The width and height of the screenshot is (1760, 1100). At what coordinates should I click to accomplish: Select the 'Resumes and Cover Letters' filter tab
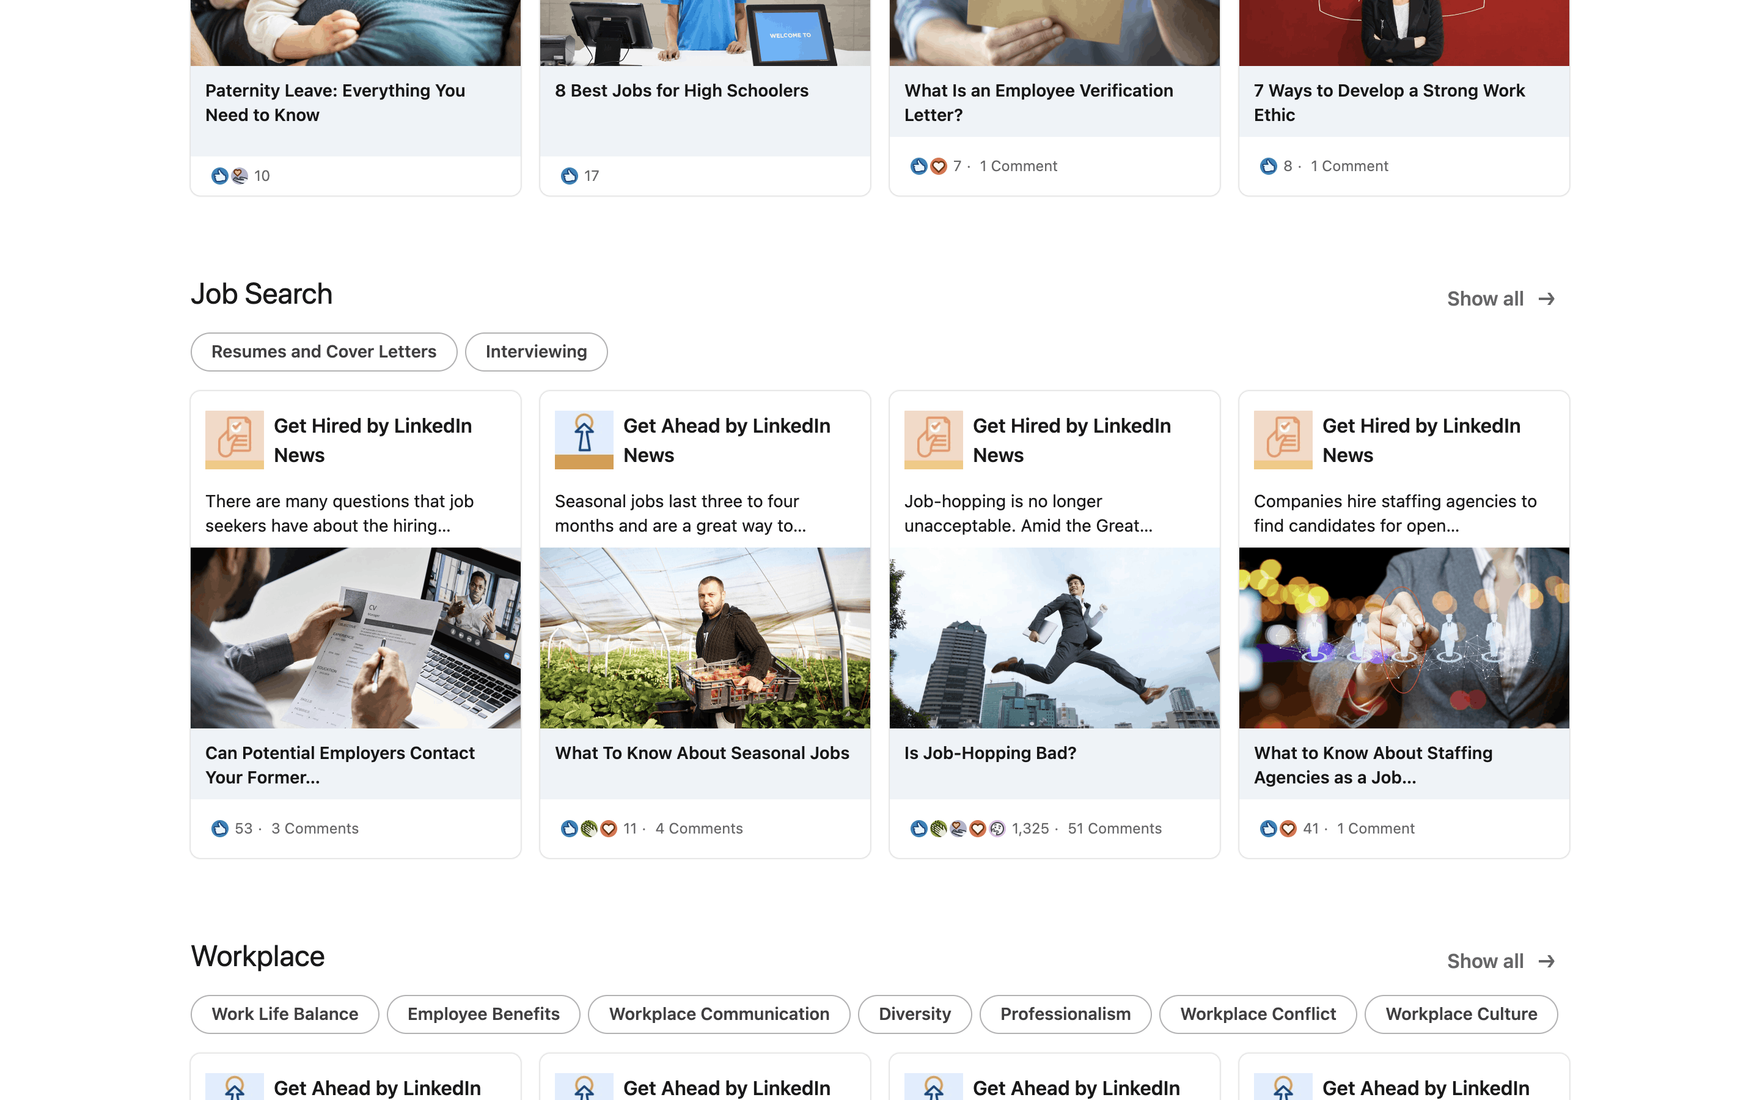pyautogui.click(x=323, y=351)
